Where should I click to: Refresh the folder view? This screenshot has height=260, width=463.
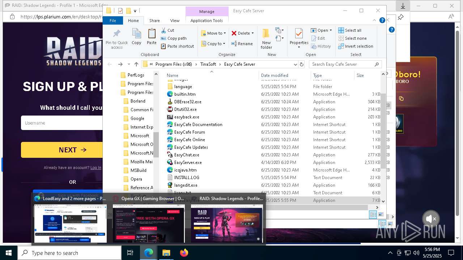[302, 64]
